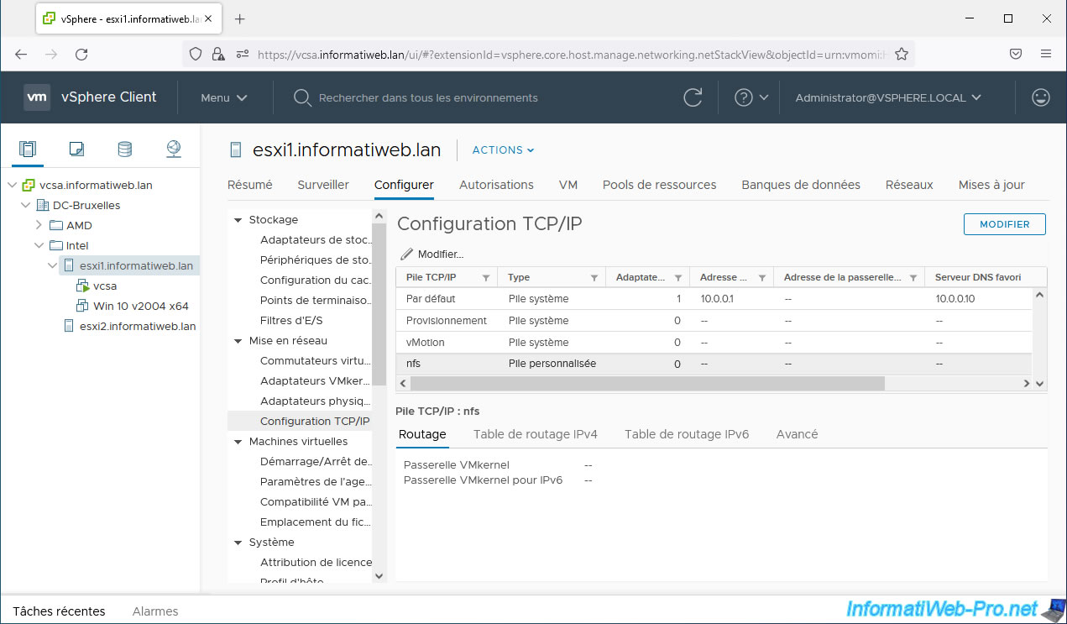Collapse the Machines virtuelles section
This screenshot has height=624, width=1067.
pos(238,442)
